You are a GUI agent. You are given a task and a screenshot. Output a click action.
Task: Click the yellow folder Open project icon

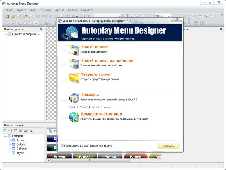[74, 78]
